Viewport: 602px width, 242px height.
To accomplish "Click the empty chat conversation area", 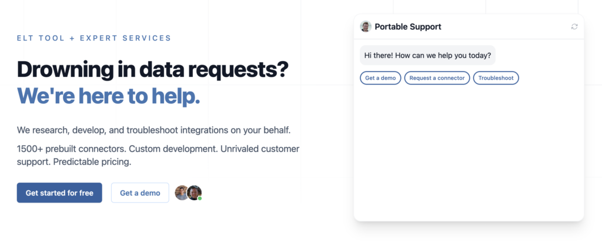I will [469, 153].
